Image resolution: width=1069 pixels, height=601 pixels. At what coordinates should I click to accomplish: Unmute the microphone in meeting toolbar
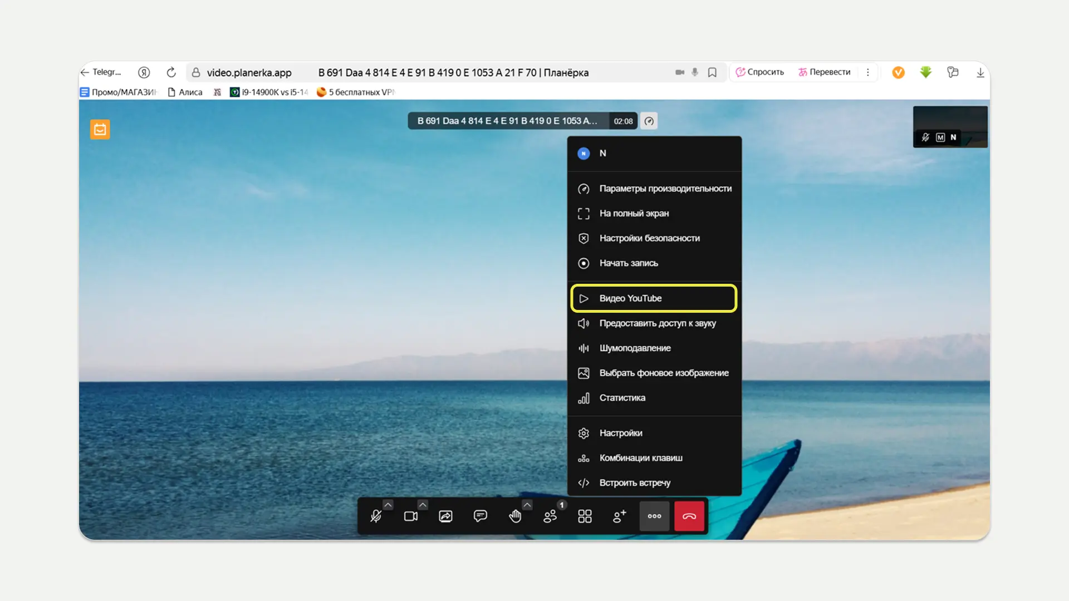click(x=376, y=516)
